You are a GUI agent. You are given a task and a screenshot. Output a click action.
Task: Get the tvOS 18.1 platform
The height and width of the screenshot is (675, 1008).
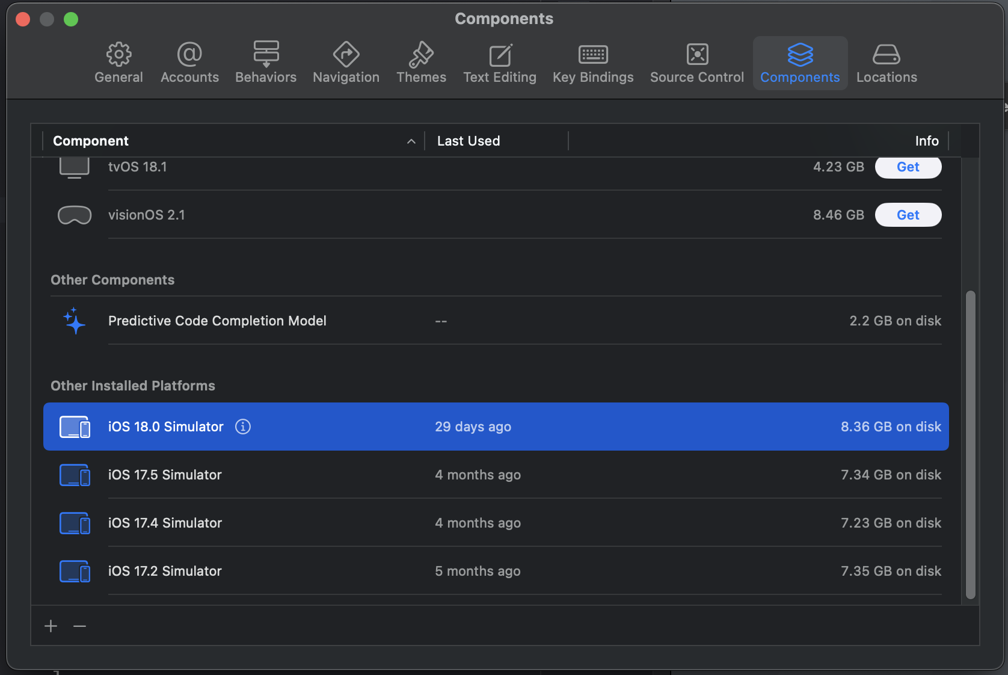(908, 167)
